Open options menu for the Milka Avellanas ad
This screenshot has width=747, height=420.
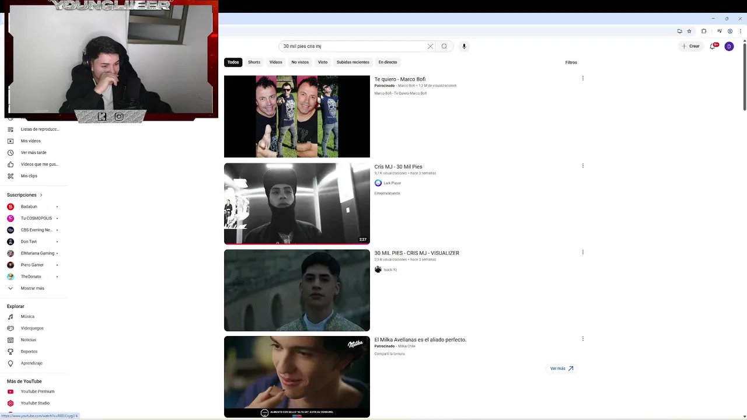click(582, 338)
